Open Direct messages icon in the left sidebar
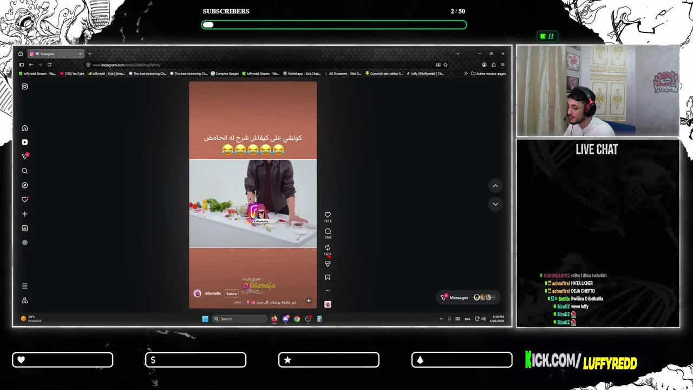Screen dimensions: 693x390 [x=24, y=156]
